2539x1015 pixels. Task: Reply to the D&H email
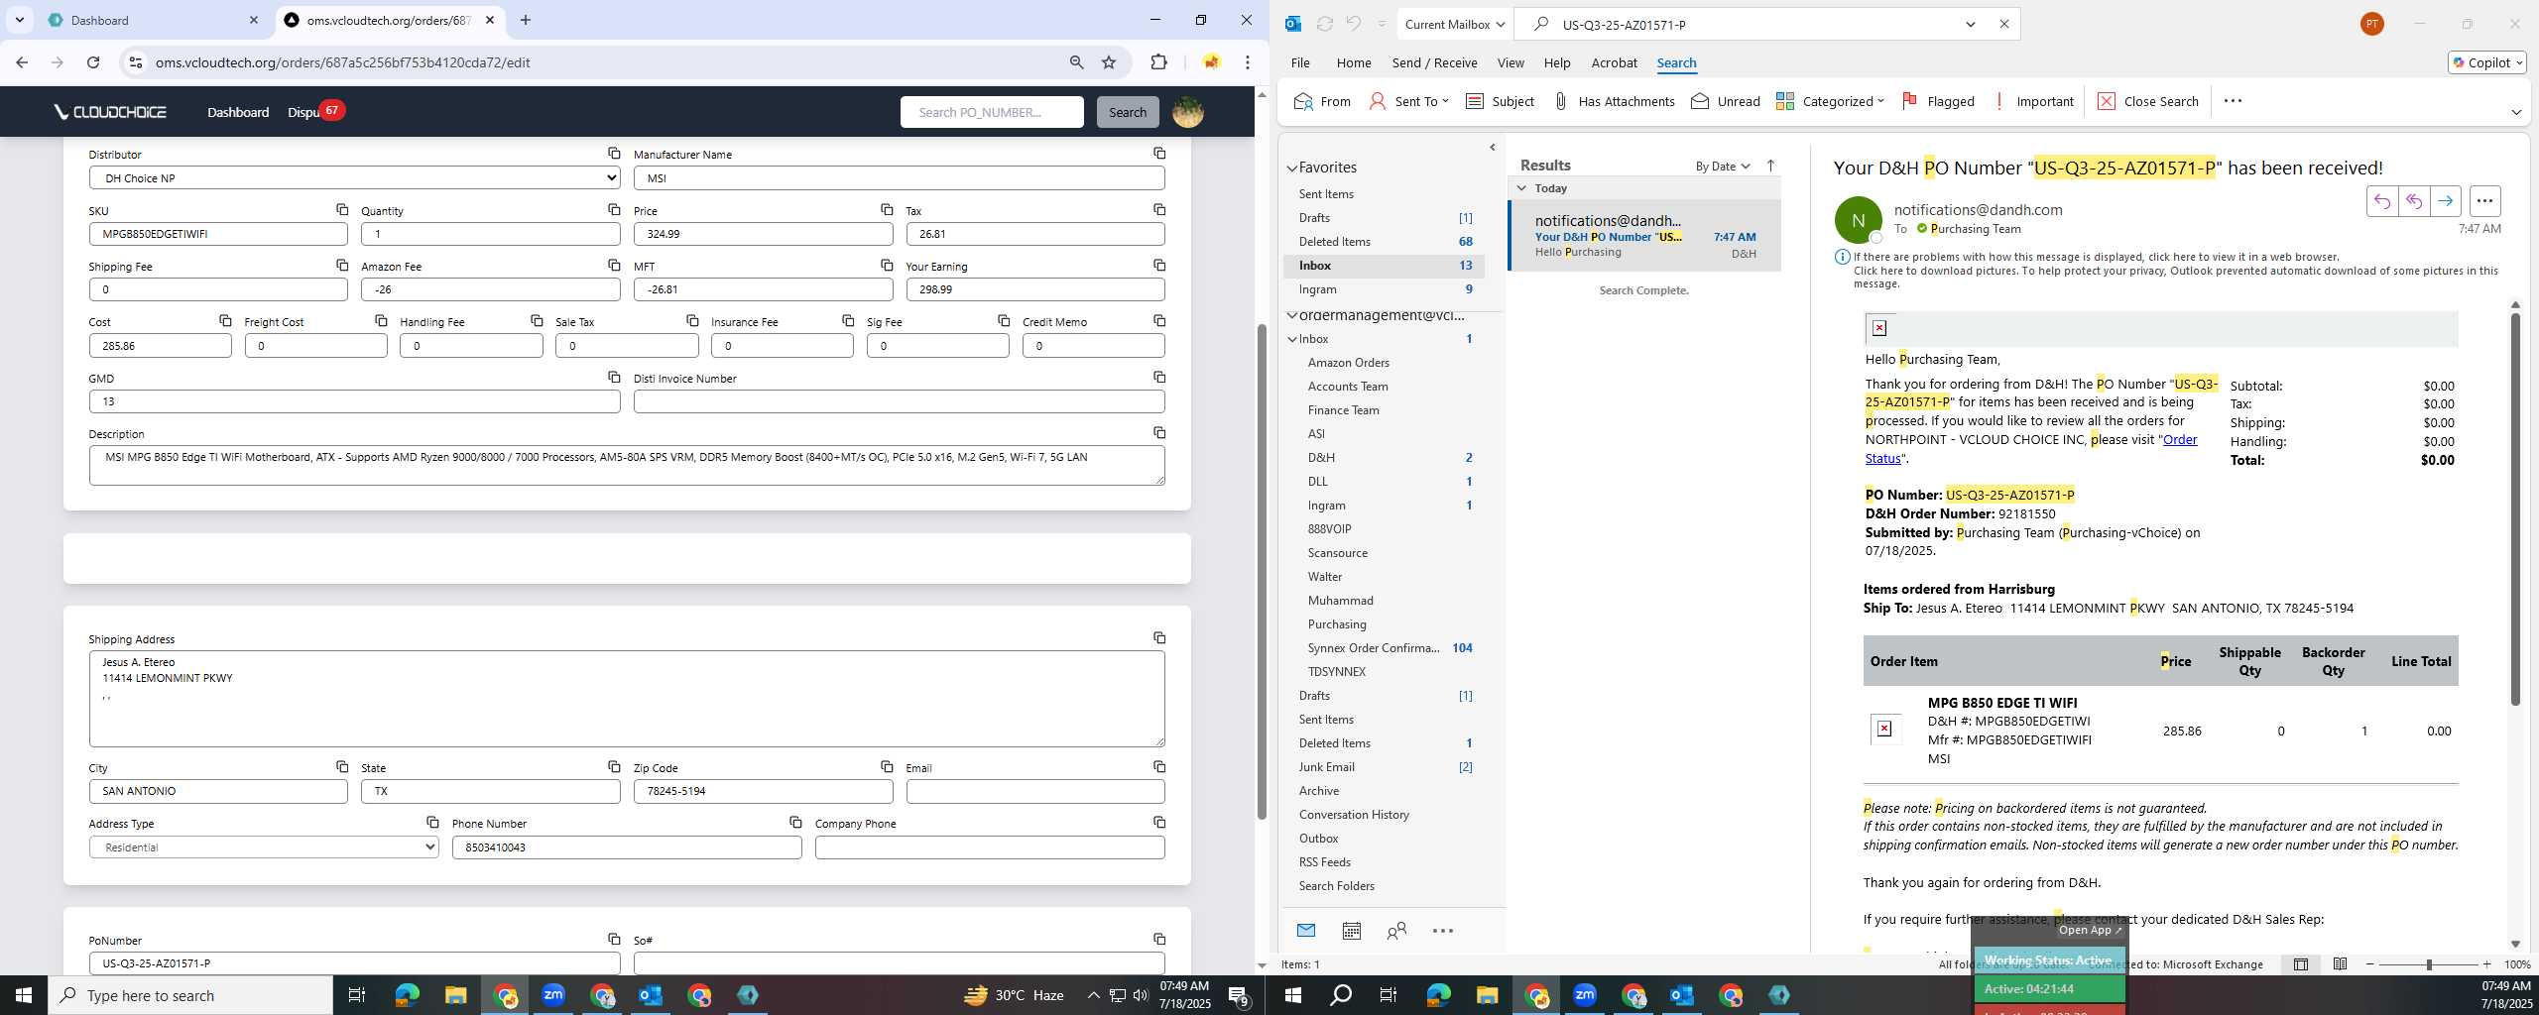[x=2381, y=201]
